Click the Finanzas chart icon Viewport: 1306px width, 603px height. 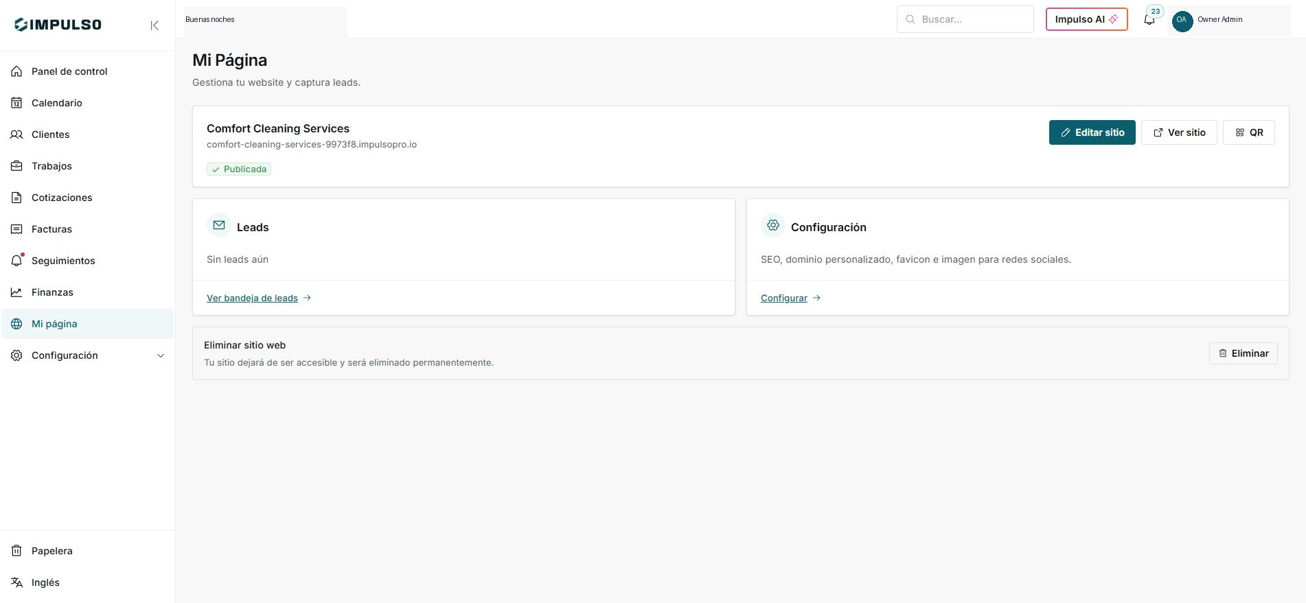click(16, 292)
